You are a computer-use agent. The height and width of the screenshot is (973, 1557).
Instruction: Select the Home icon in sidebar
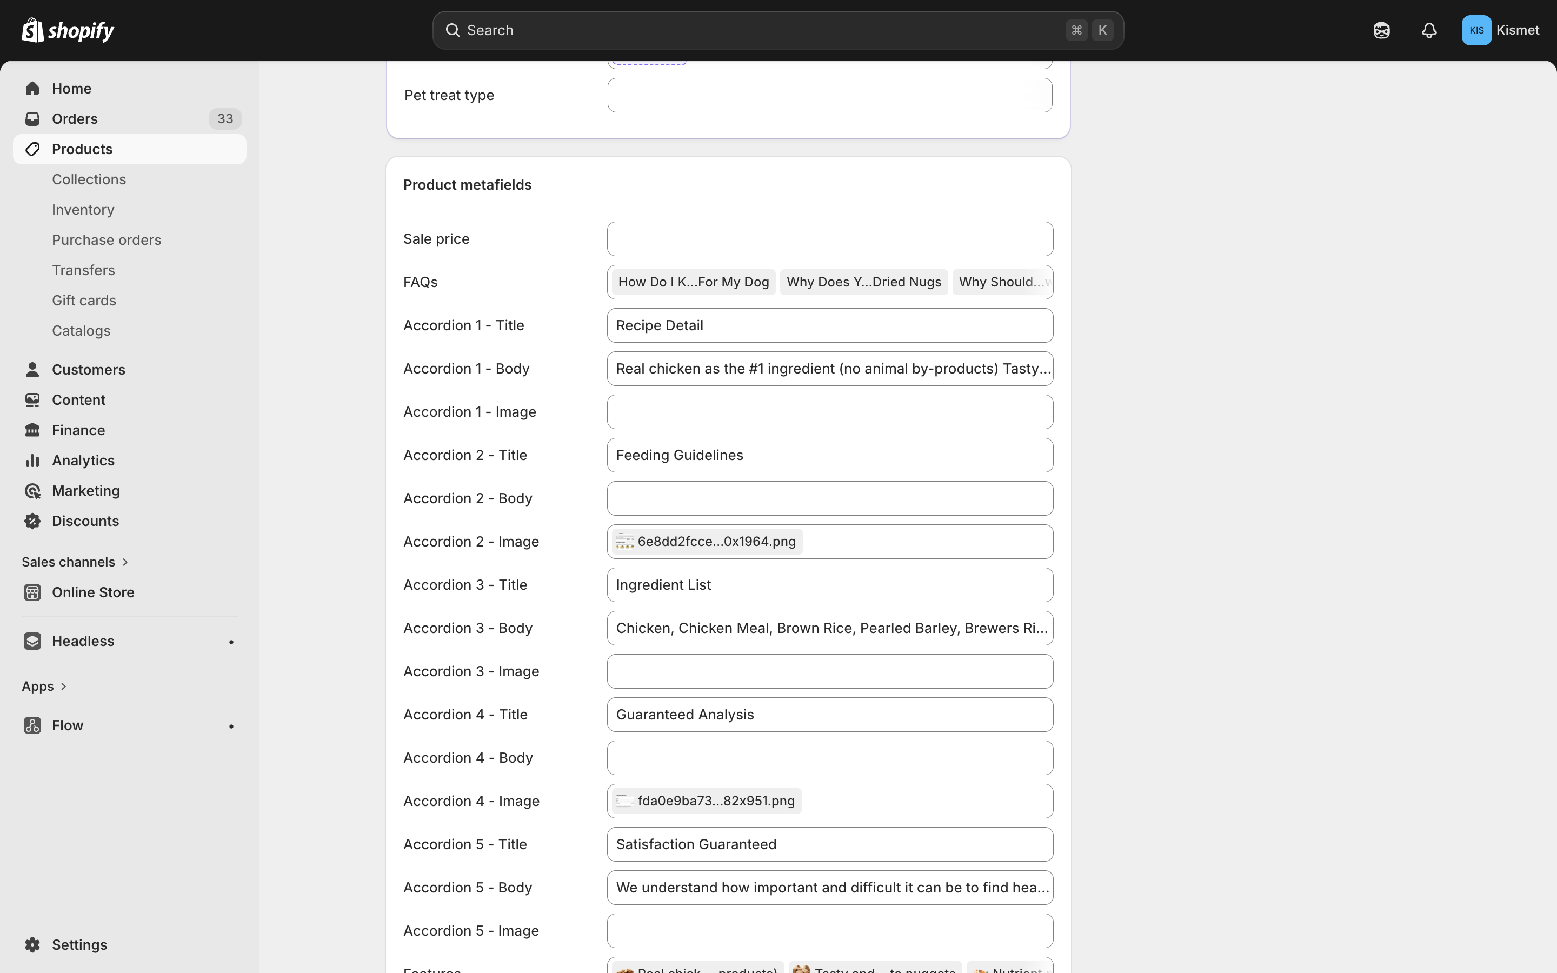pos(32,88)
